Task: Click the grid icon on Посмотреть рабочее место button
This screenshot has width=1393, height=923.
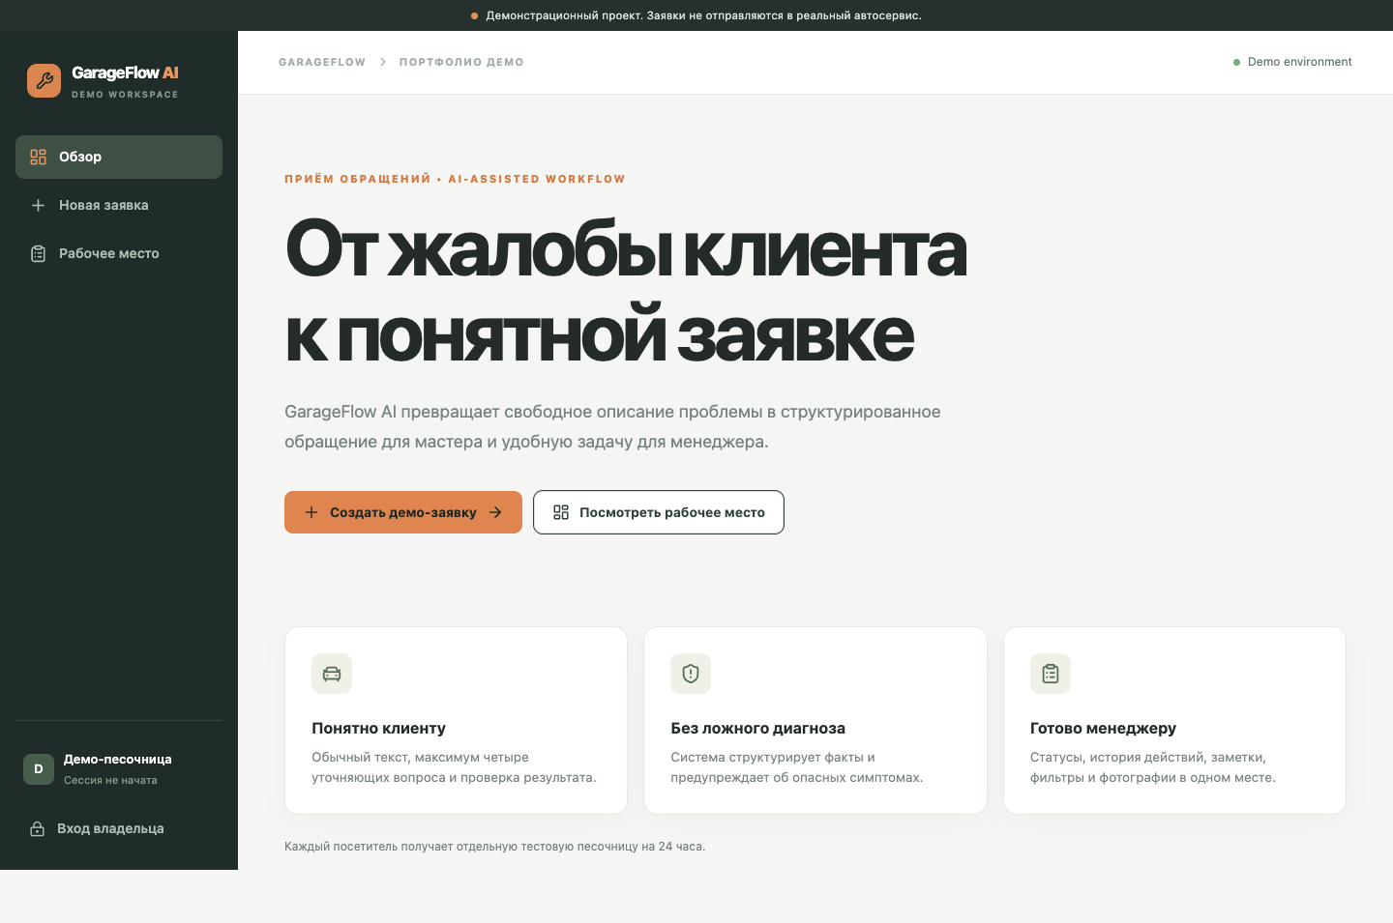Action: [x=561, y=512]
